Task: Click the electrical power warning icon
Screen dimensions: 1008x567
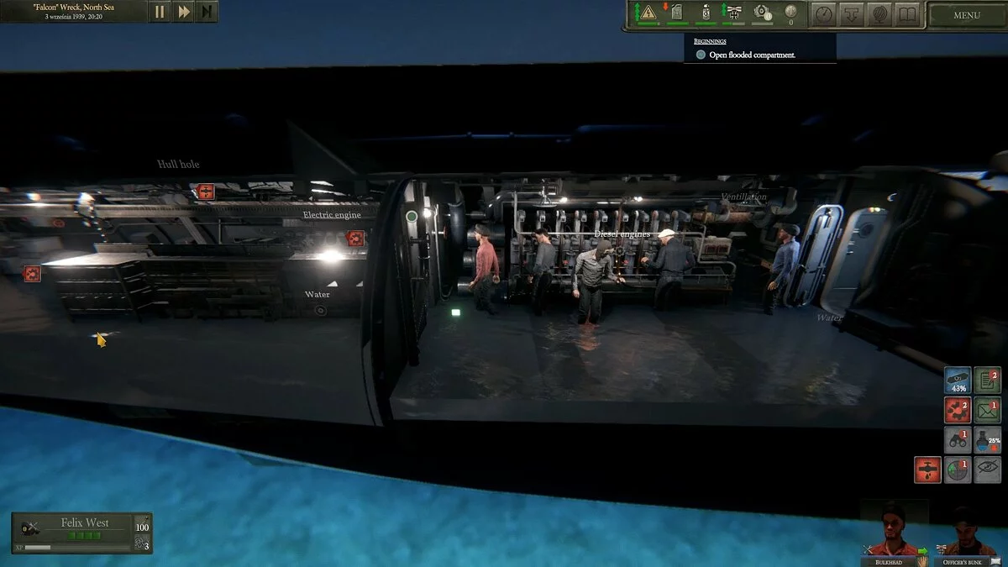Action: [648, 13]
